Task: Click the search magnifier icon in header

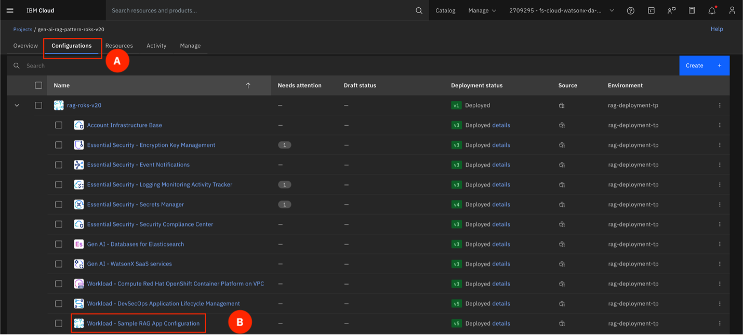Action: coord(419,10)
